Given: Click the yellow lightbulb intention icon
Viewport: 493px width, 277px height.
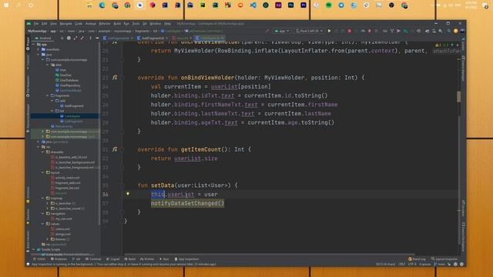Looking at the screenshot, I should (x=128, y=194).
